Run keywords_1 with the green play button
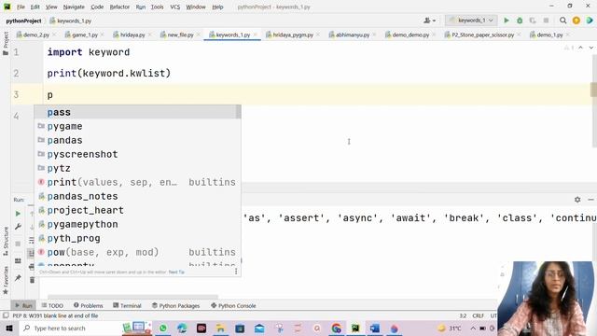This screenshot has width=597, height=336. click(x=507, y=21)
